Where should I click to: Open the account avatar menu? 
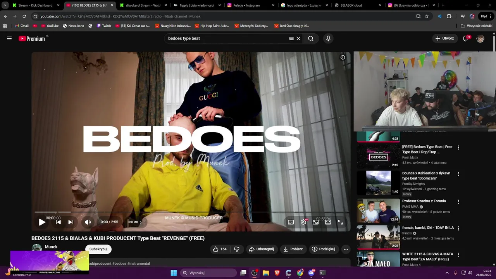point(480,38)
